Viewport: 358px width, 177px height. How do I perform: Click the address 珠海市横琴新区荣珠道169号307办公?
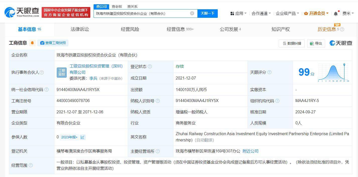tap(208, 151)
